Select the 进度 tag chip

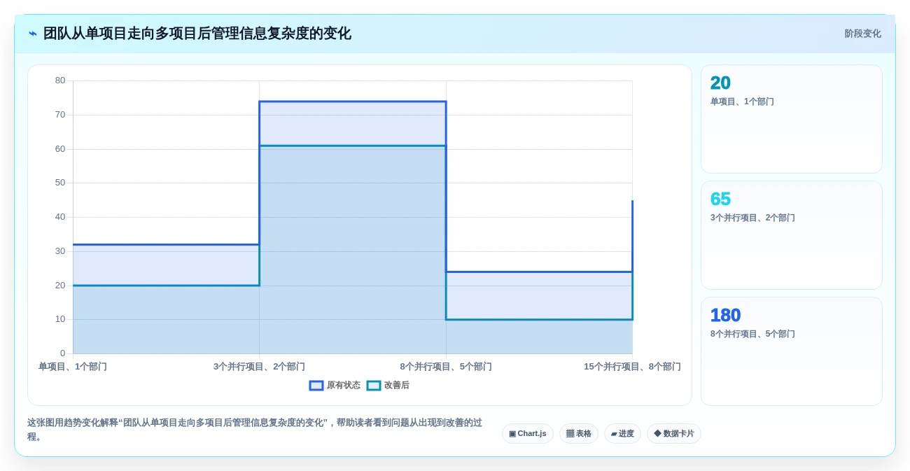[622, 433]
